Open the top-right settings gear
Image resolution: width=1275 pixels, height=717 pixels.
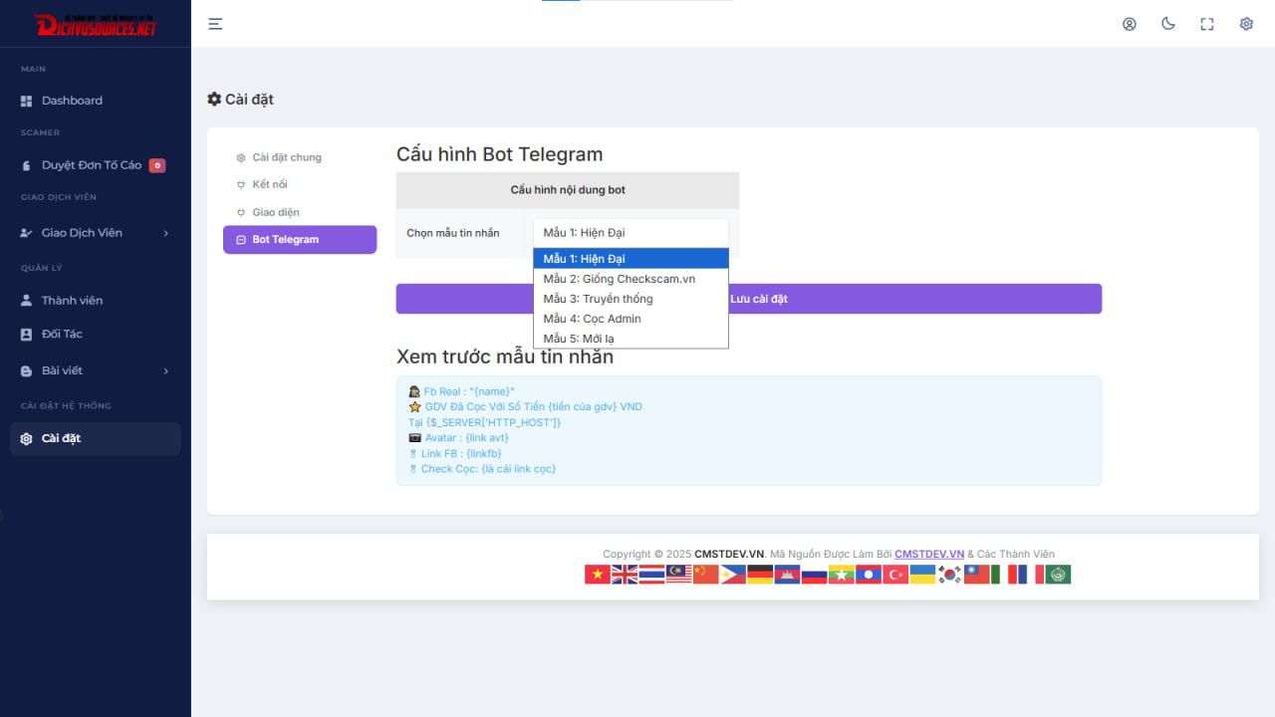click(x=1245, y=24)
